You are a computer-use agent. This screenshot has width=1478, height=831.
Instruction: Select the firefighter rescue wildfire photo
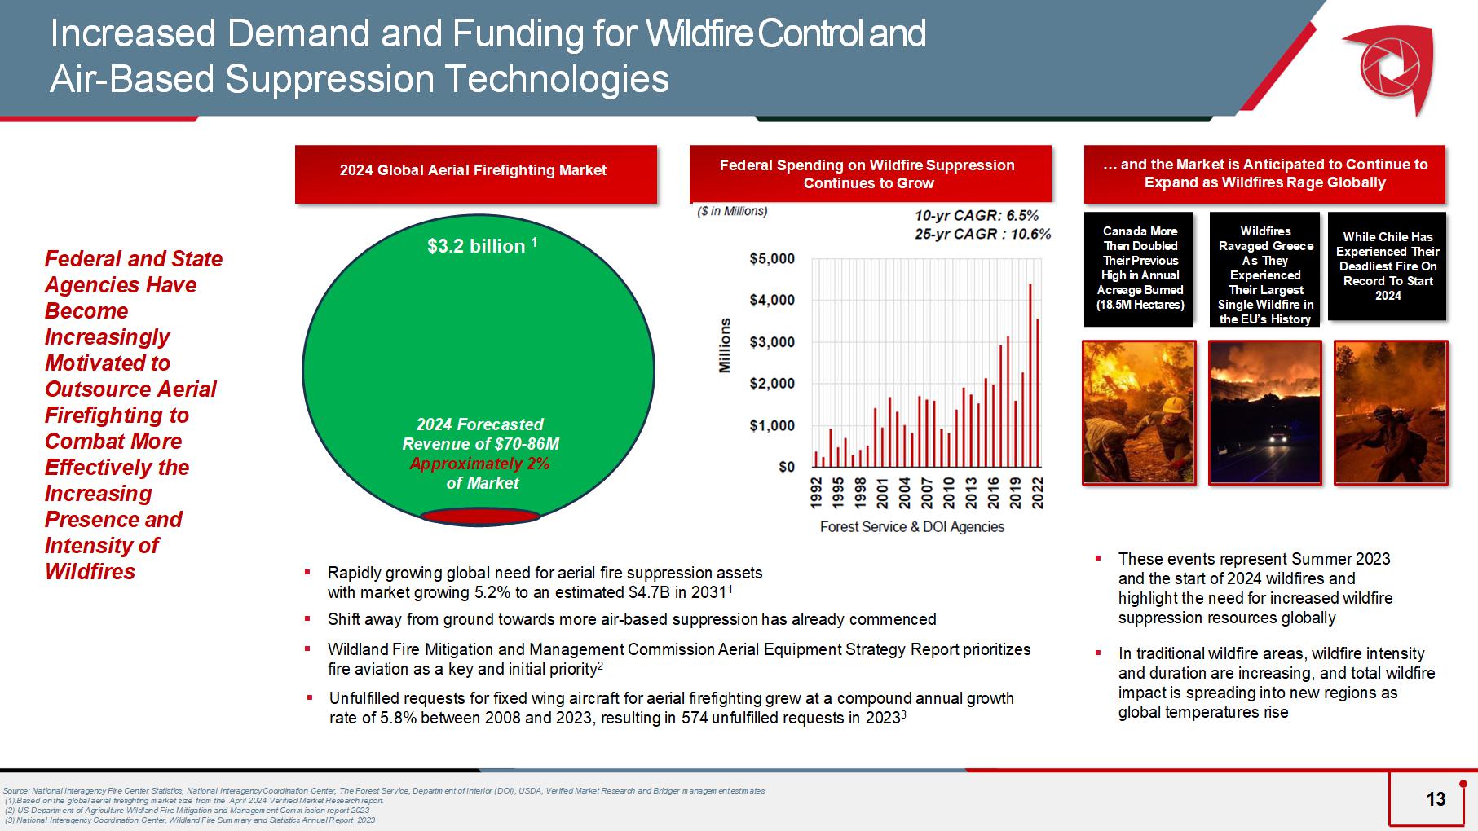[x=1139, y=412]
